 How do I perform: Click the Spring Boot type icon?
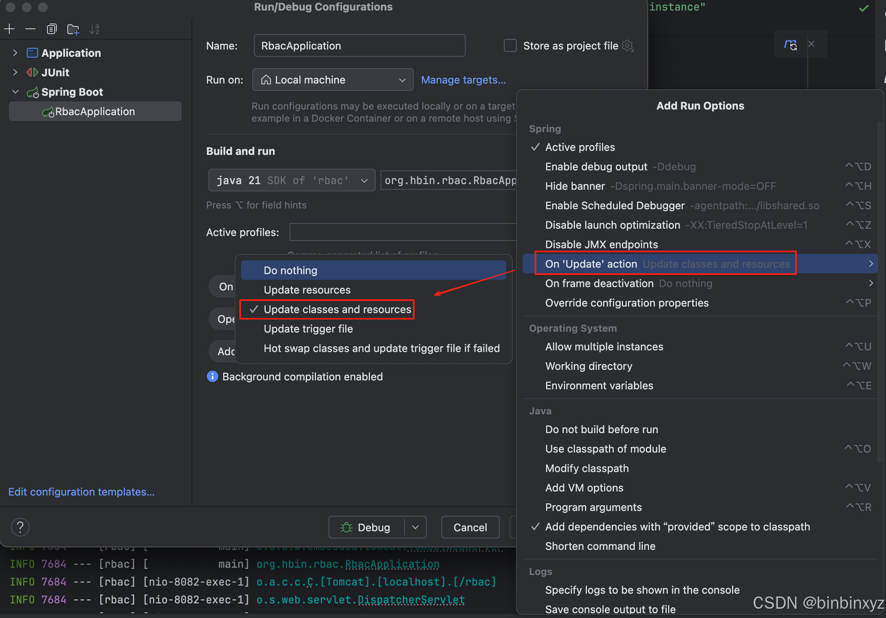coord(32,92)
